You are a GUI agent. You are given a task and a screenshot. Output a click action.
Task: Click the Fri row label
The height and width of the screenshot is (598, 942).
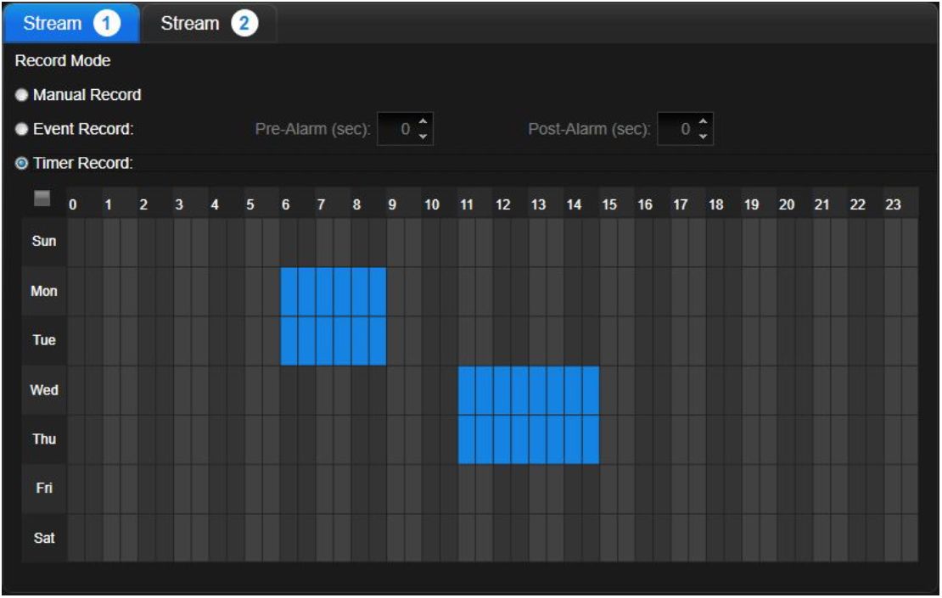43,489
